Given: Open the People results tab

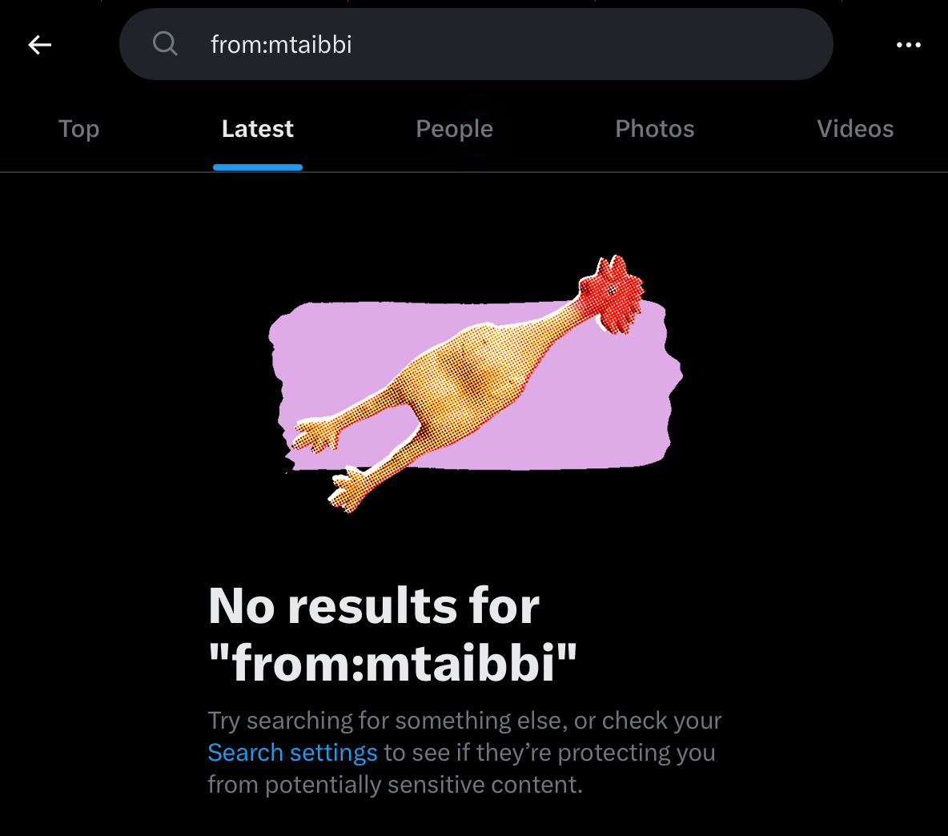Looking at the screenshot, I should [454, 129].
